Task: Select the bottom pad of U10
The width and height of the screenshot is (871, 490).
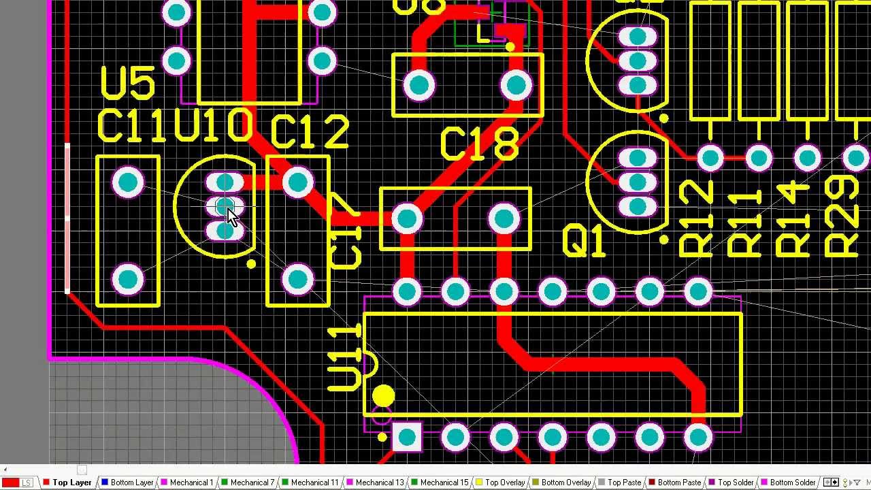Action: point(224,231)
